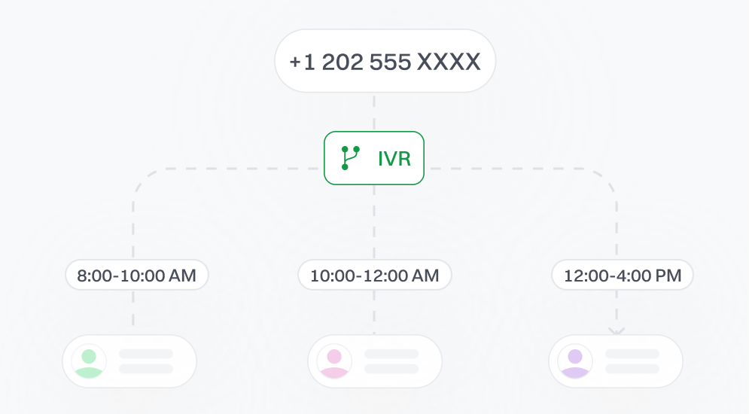Click the bottom placeholder line in green user card
The width and height of the screenshot is (749, 414).
[146, 369]
